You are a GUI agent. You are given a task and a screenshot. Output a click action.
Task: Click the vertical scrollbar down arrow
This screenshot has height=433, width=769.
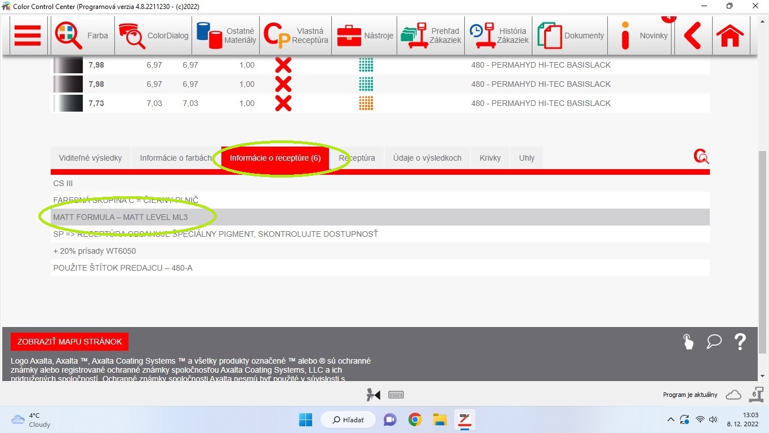click(763, 376)
